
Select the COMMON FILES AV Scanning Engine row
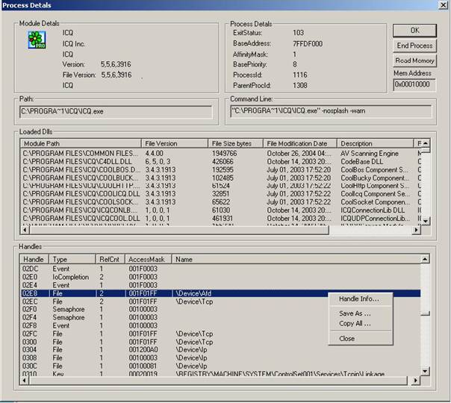coord(221,154)
